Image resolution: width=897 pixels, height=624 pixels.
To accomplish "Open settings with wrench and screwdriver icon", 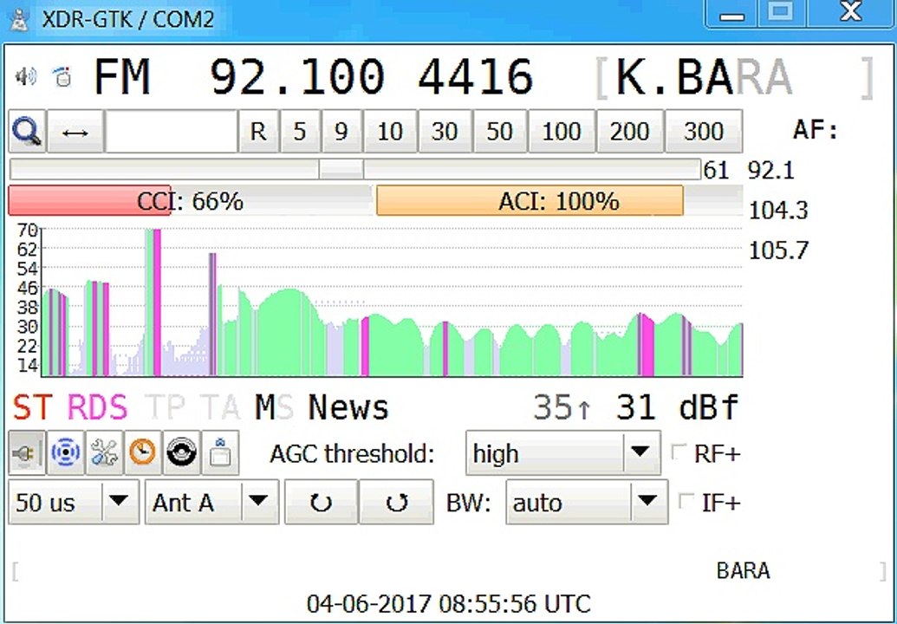I will [x=104, y=453].
